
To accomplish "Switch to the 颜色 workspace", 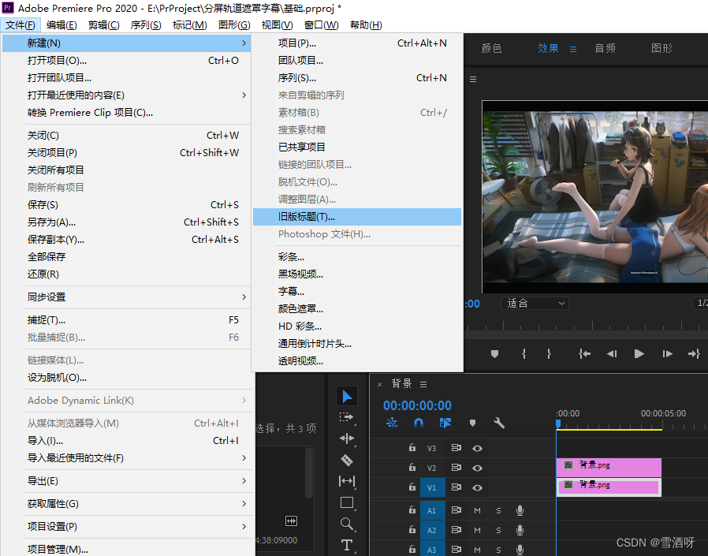I will [x=492, y=48].
